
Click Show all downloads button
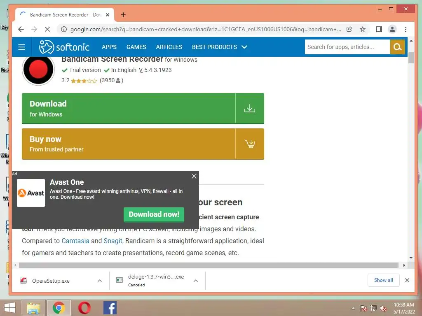point(384,280)
